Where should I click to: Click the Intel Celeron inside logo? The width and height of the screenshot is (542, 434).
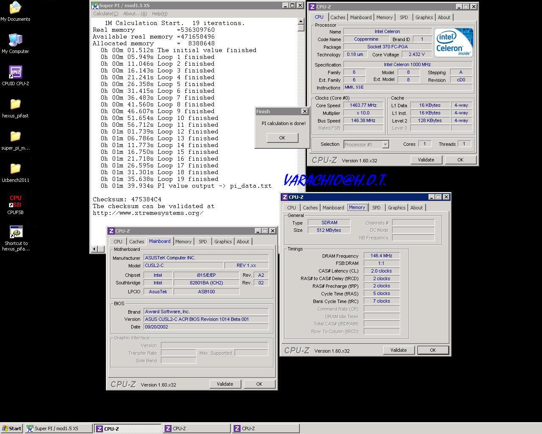coord(454,42)
